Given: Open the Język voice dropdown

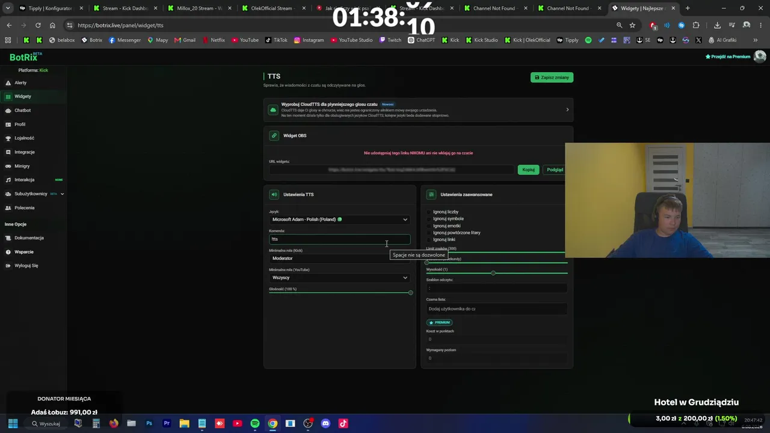Looking at the screenshot, I should (x=339, y=220).
